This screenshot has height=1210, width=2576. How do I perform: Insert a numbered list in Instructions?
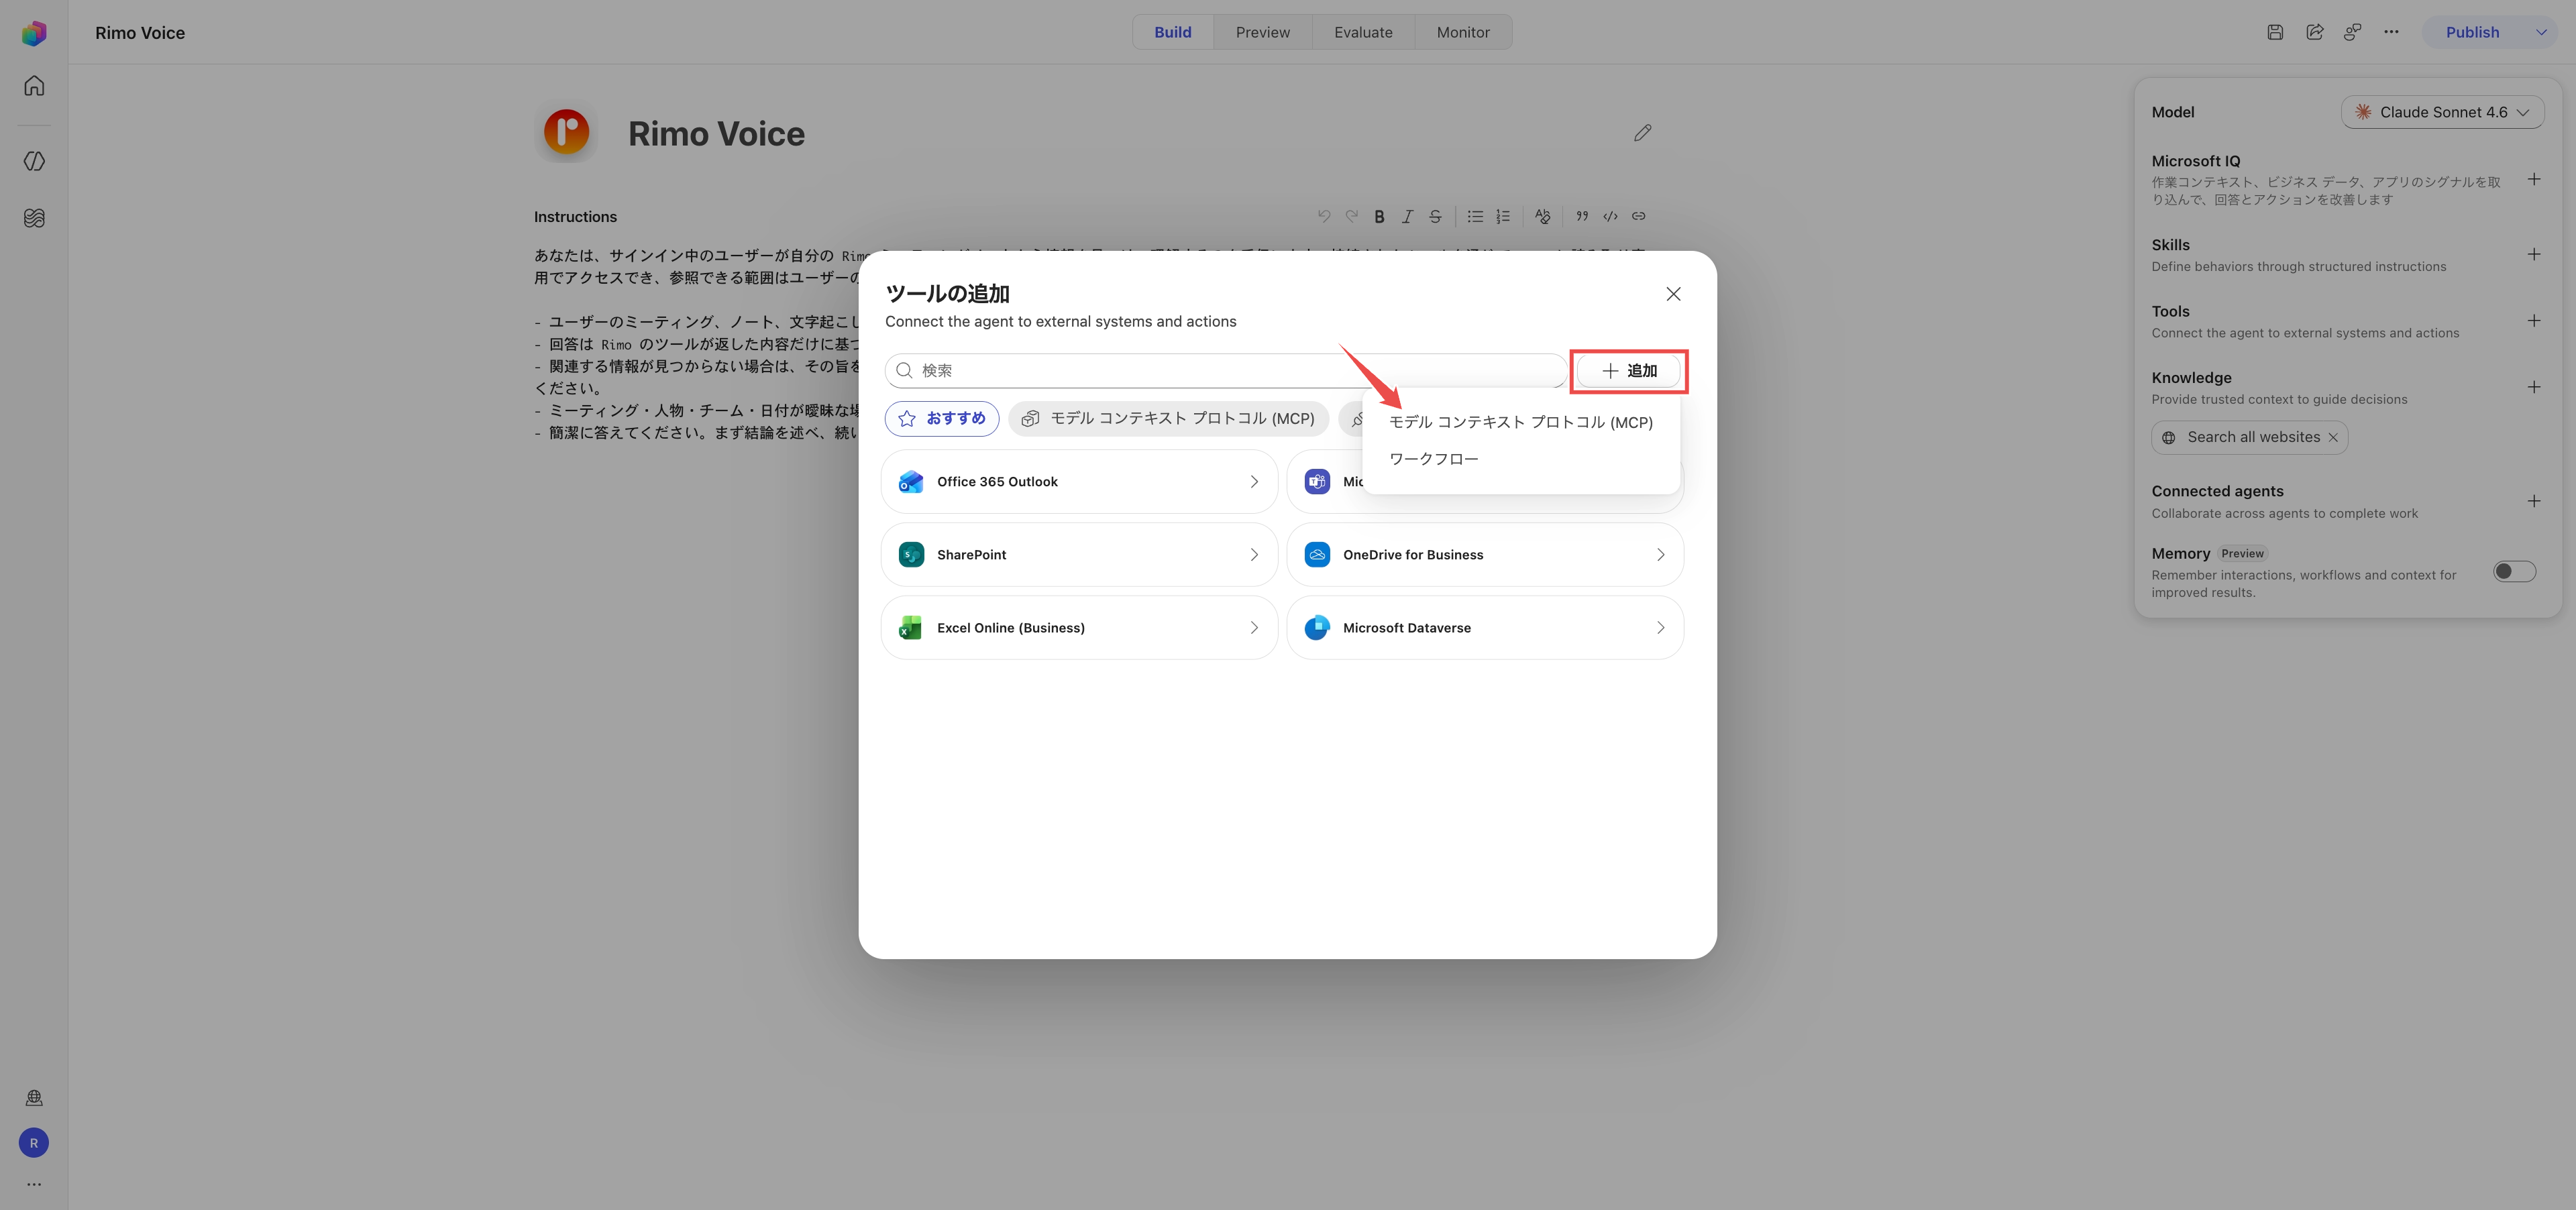click(x=1503, y=216)
